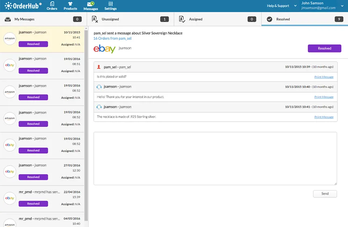Click the large eBay logo in conversation header
Screen dimensions: 348x227
[104, 49]
